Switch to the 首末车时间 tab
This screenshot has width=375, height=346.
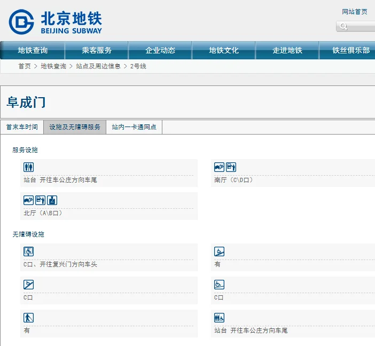[x=22, y=127]
